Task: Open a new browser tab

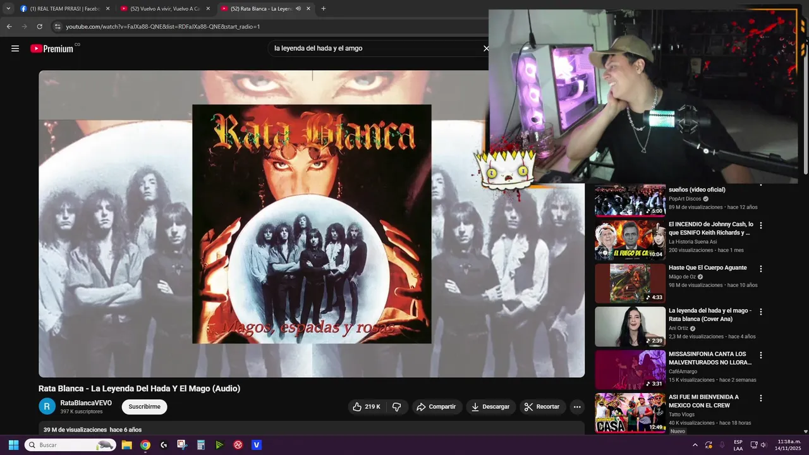Action: pyautogui.click(x=324, y=9)
